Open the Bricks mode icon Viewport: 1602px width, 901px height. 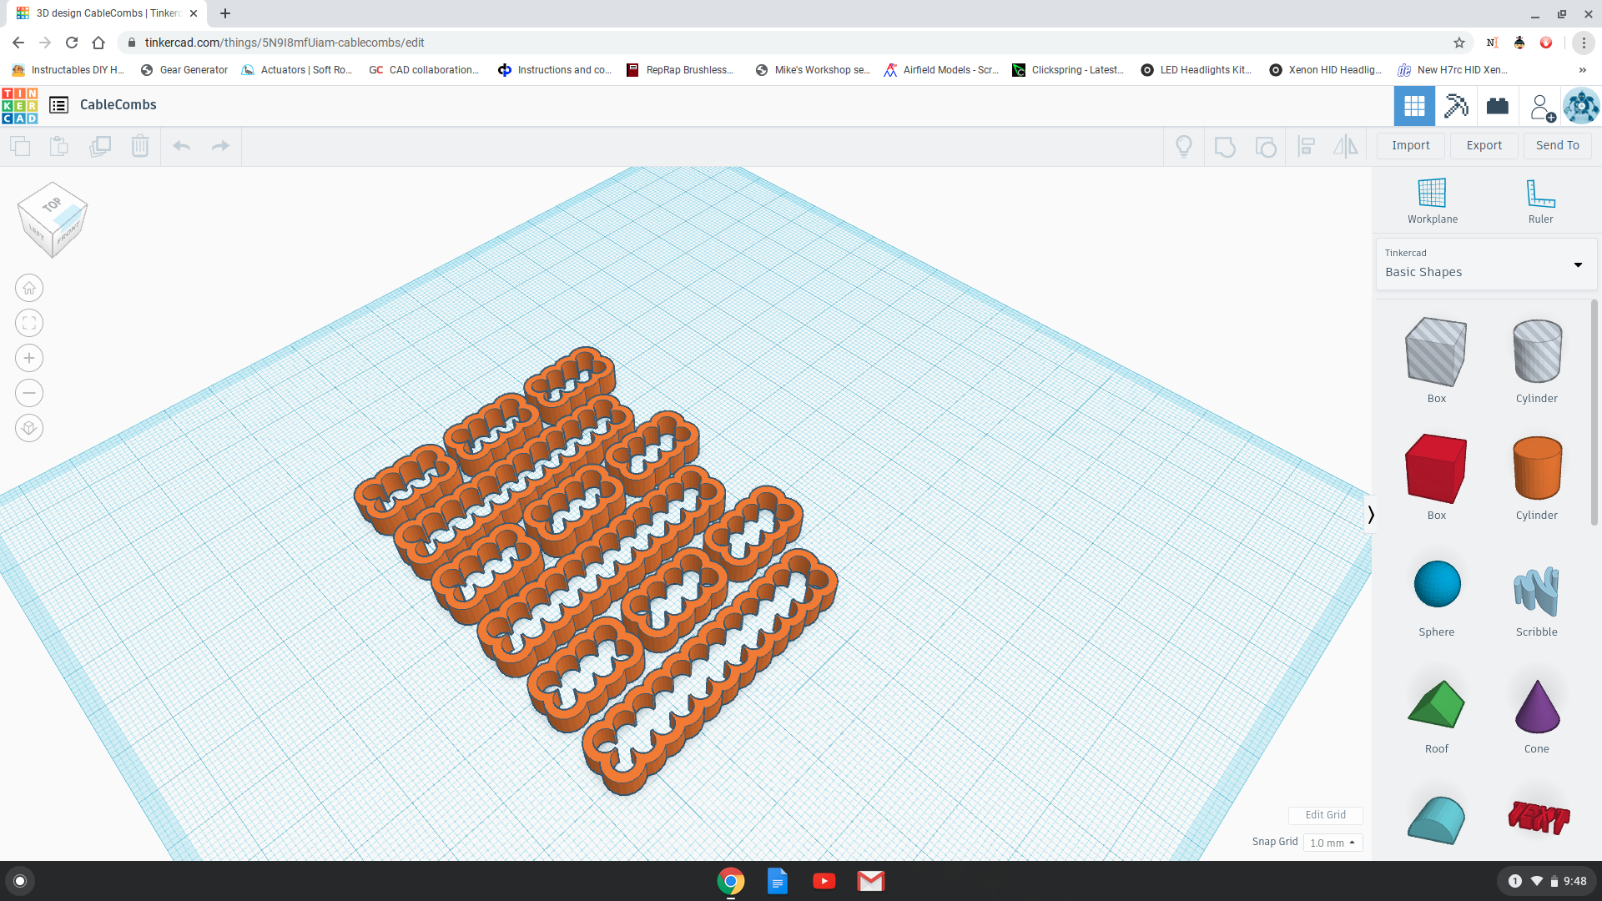1498,106
